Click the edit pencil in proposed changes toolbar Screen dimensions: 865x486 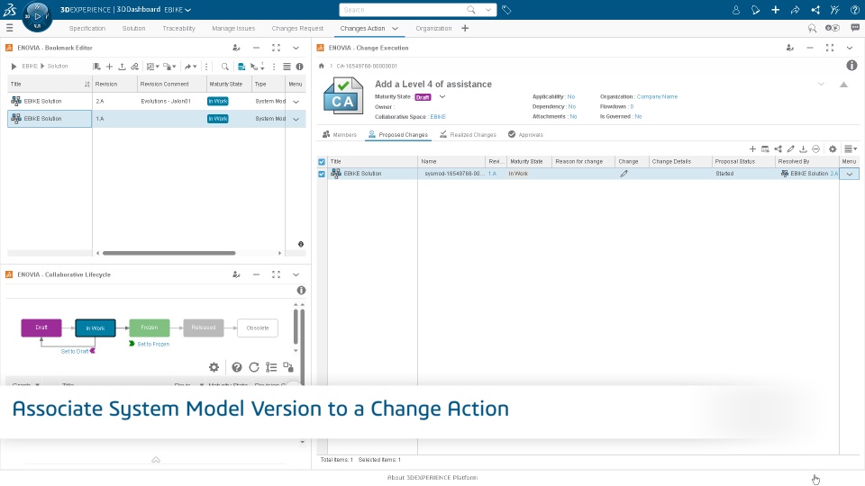coord(790,148)
